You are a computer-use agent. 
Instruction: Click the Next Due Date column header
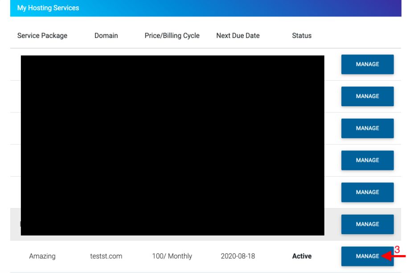coord(238,35)
